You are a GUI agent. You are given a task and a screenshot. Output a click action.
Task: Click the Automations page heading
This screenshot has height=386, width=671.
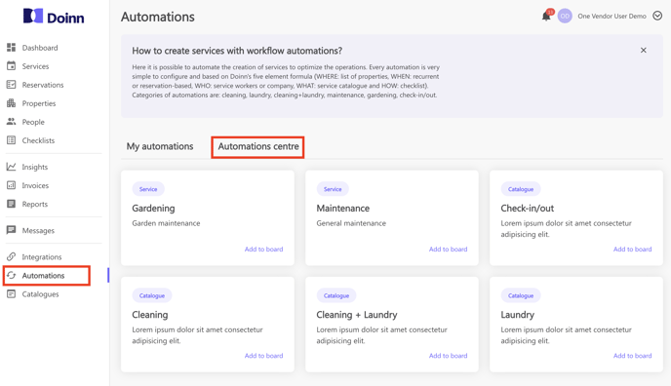pyautogui.click(x=157, y=17)
